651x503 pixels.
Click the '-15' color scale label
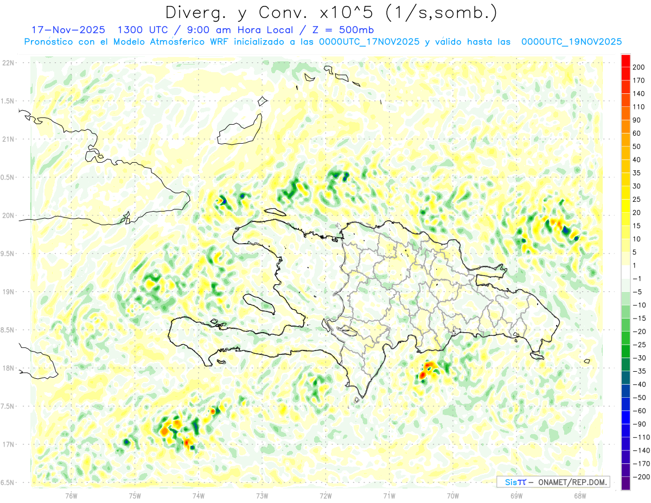[x=639, y=319]
